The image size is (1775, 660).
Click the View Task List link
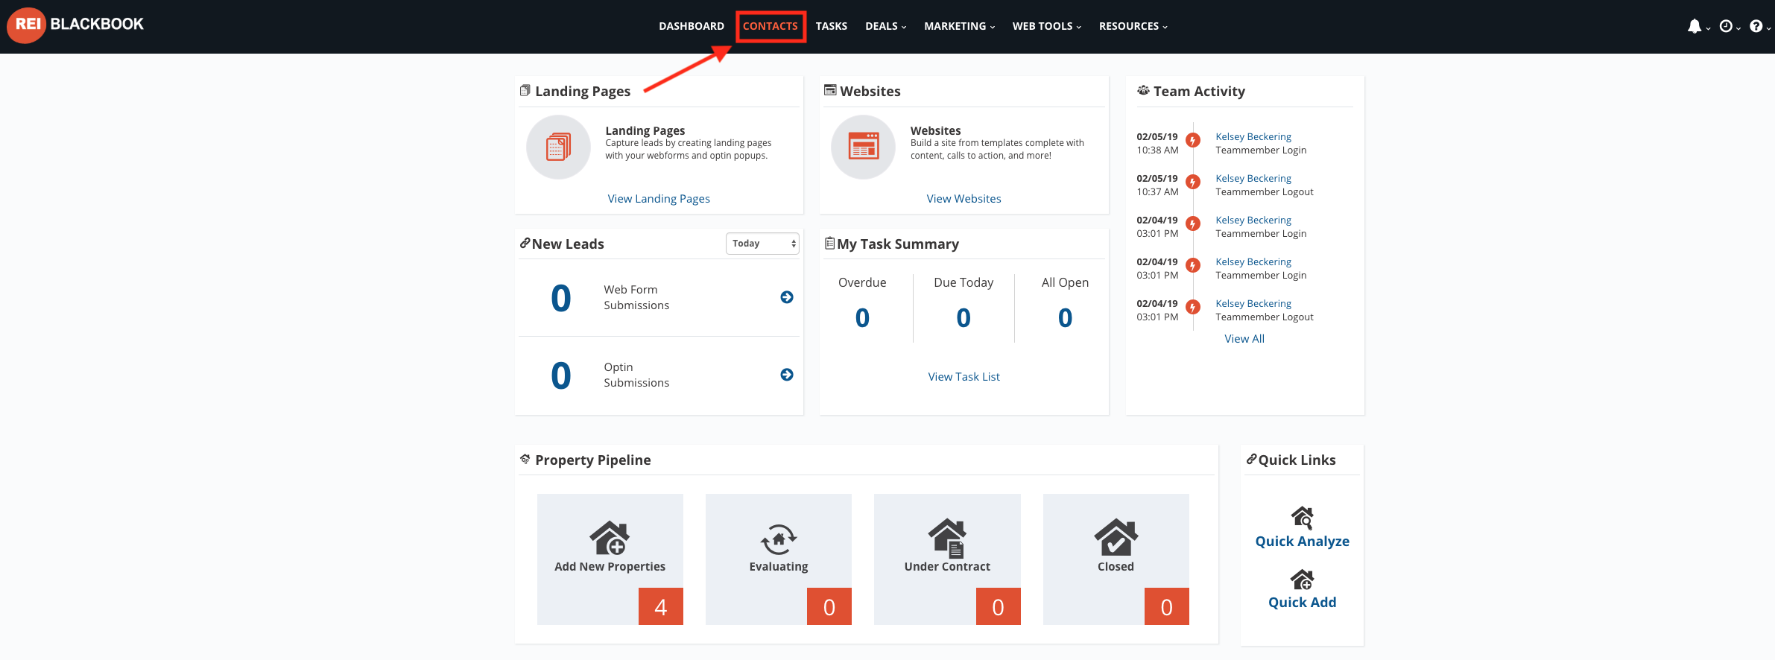(x=964, y=377)
